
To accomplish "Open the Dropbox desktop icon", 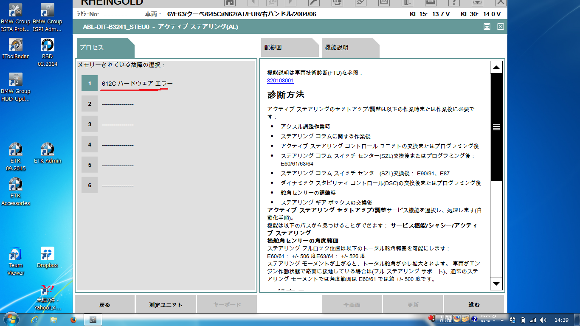I will (48, 257).
